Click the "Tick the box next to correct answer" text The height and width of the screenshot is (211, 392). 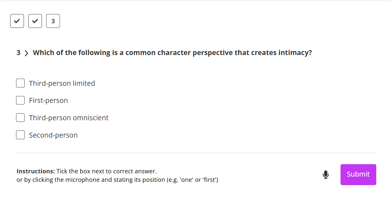point(107,171)
